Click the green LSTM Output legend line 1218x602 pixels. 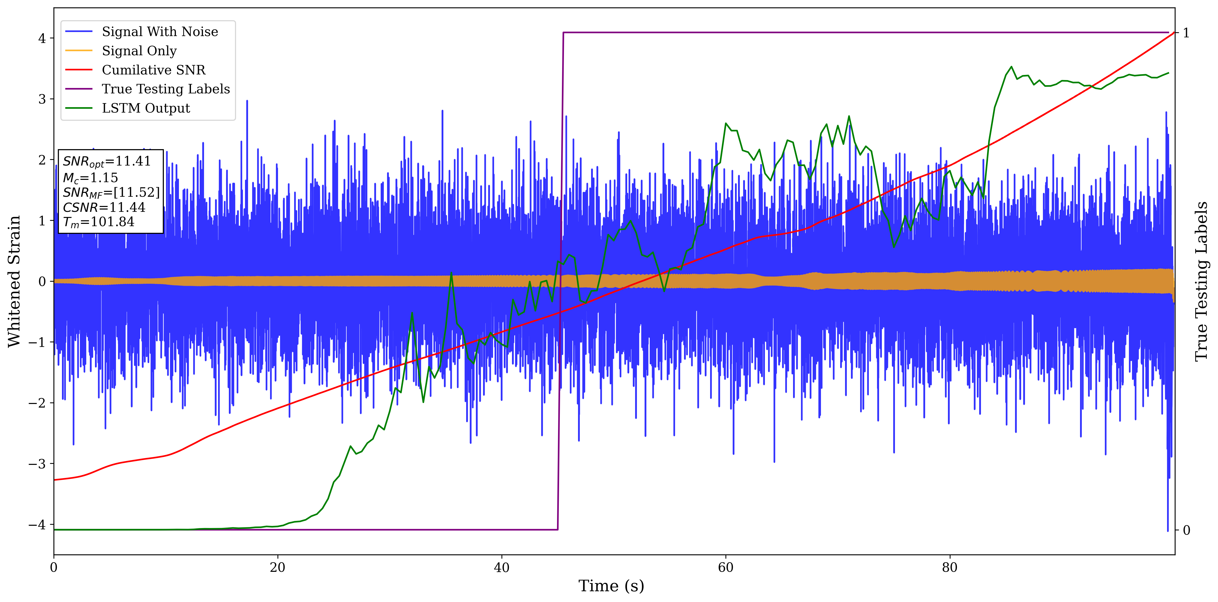point(79,108)
